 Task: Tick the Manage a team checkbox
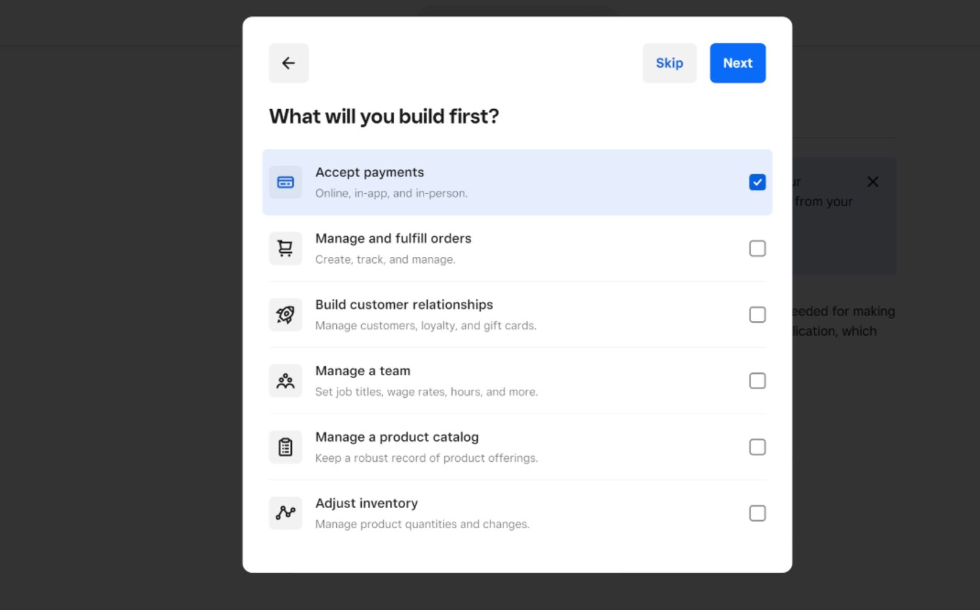coord(757,381)
